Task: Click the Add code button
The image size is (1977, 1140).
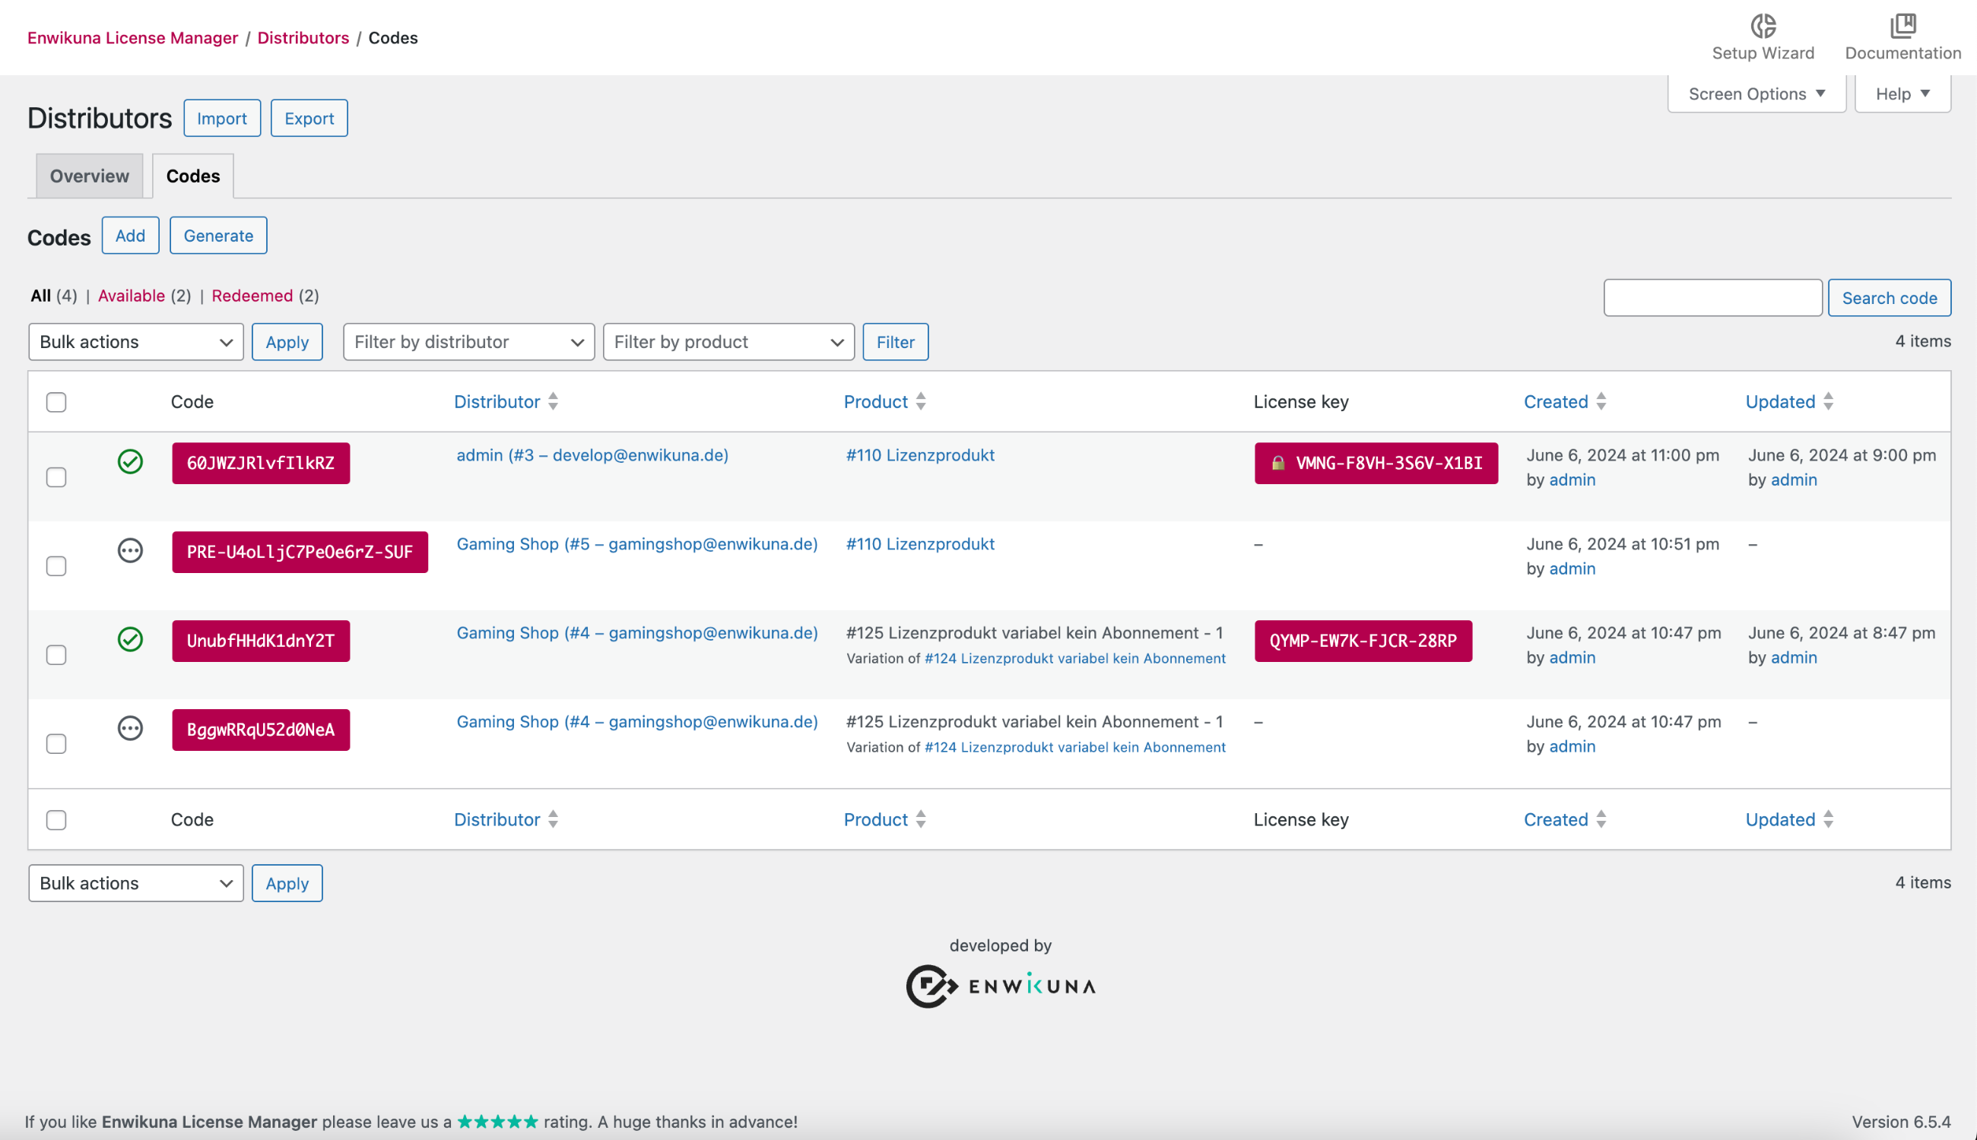Action: [x=130, y=235]
